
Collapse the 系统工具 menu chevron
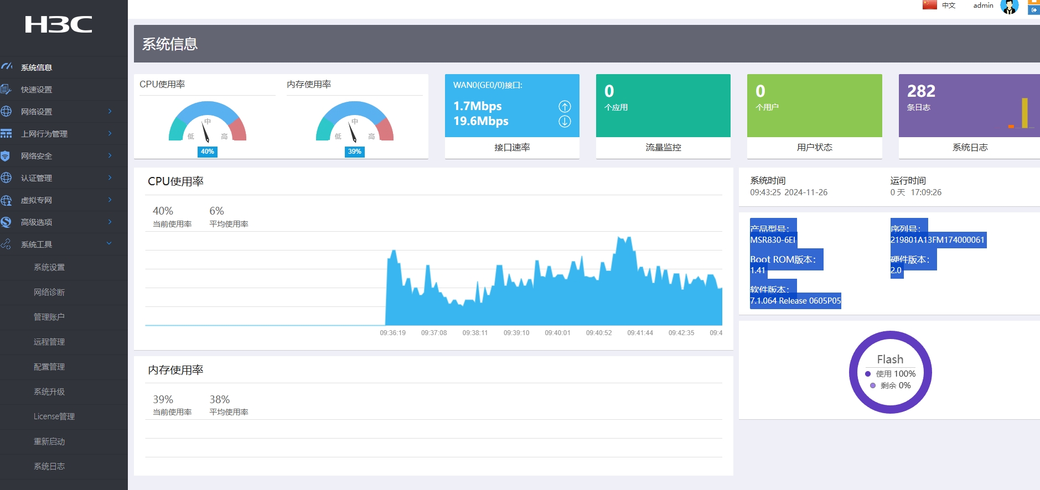tap(109, 243)
